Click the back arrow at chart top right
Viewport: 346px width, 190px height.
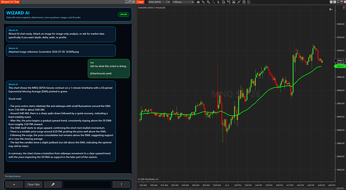331,9
